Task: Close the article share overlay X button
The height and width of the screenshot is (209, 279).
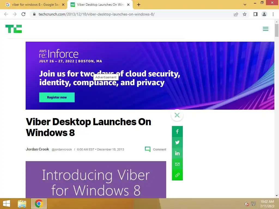Action: (177, 115)
